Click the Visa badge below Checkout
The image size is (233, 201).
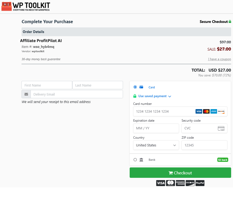pos(160,183)
